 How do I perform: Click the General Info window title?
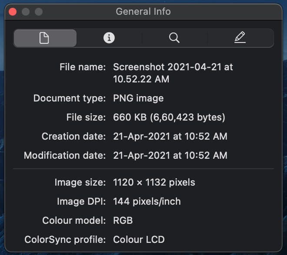tap(143, 12)
